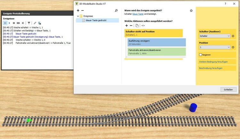The height and width of the screenshot is (139, 240).
Task: Open the event search magnifier
Action: pyautogui.click(x=116, y=11)
